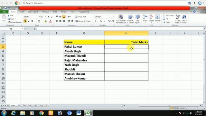Open Sort & Filter menu
Image resolution: width=206 pixels, height=116 pixels.
pyautogui.click(x=178, y=19)
